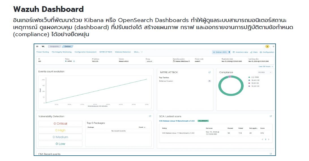Open the hamburger navigation menu

[x=37, y=46]
